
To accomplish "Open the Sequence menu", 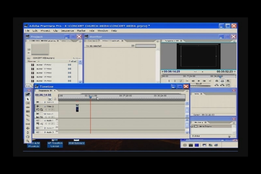I will 58,31.
